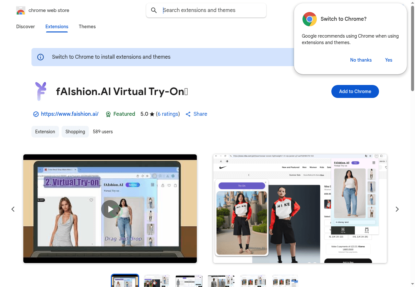
Task: Click the info icon in the blue banner
Action: [41, 57]
